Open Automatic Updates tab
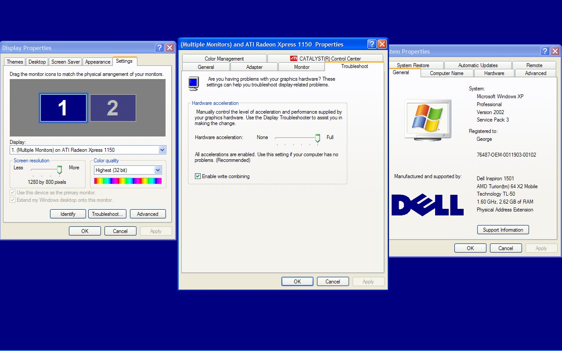Viewport: 562px width, 351px height. [478, 65]
